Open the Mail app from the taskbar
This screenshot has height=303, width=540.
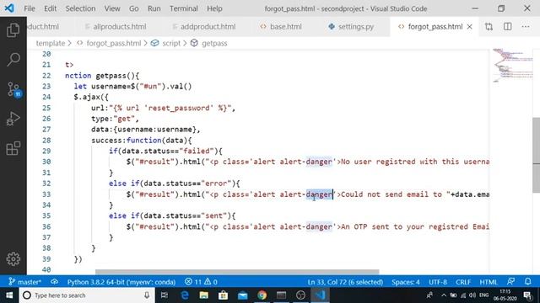click(242, 295)
